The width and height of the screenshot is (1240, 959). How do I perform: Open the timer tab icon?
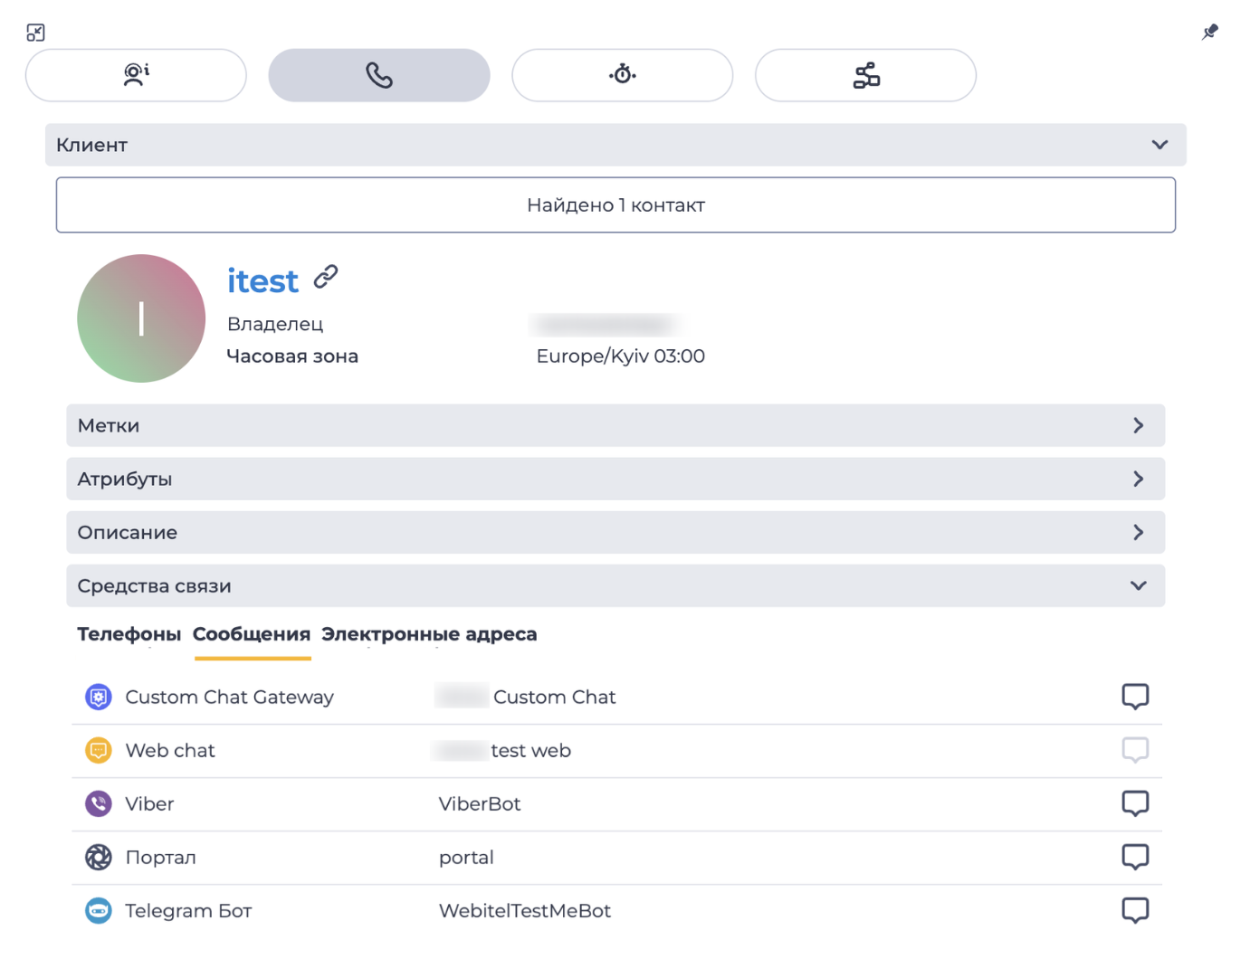point(623,75)
